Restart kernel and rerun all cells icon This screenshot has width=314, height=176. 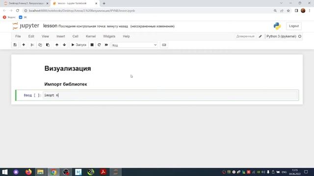coord(106,45)
